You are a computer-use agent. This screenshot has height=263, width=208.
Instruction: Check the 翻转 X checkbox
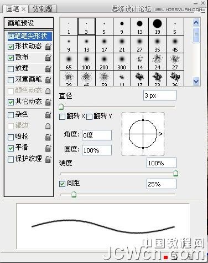tap(62, 117)
